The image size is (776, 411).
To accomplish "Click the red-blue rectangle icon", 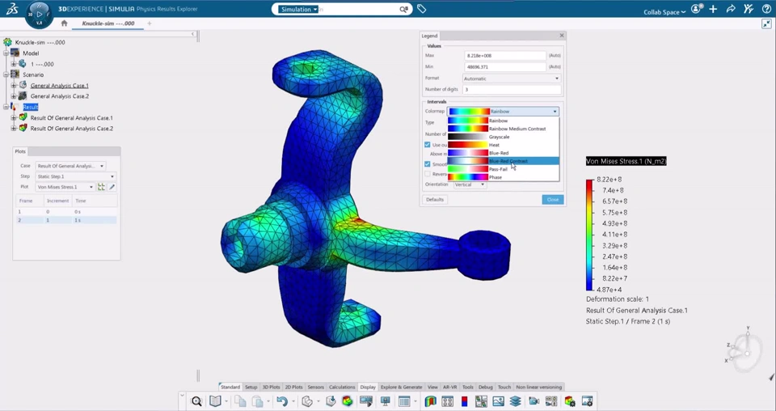I will point(465,401).
